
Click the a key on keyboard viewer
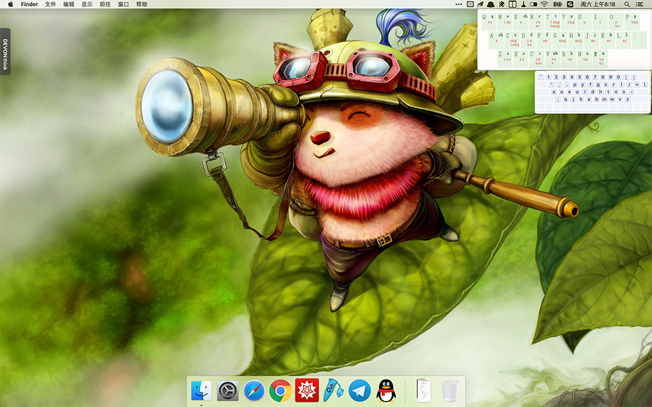pos(554,92)
